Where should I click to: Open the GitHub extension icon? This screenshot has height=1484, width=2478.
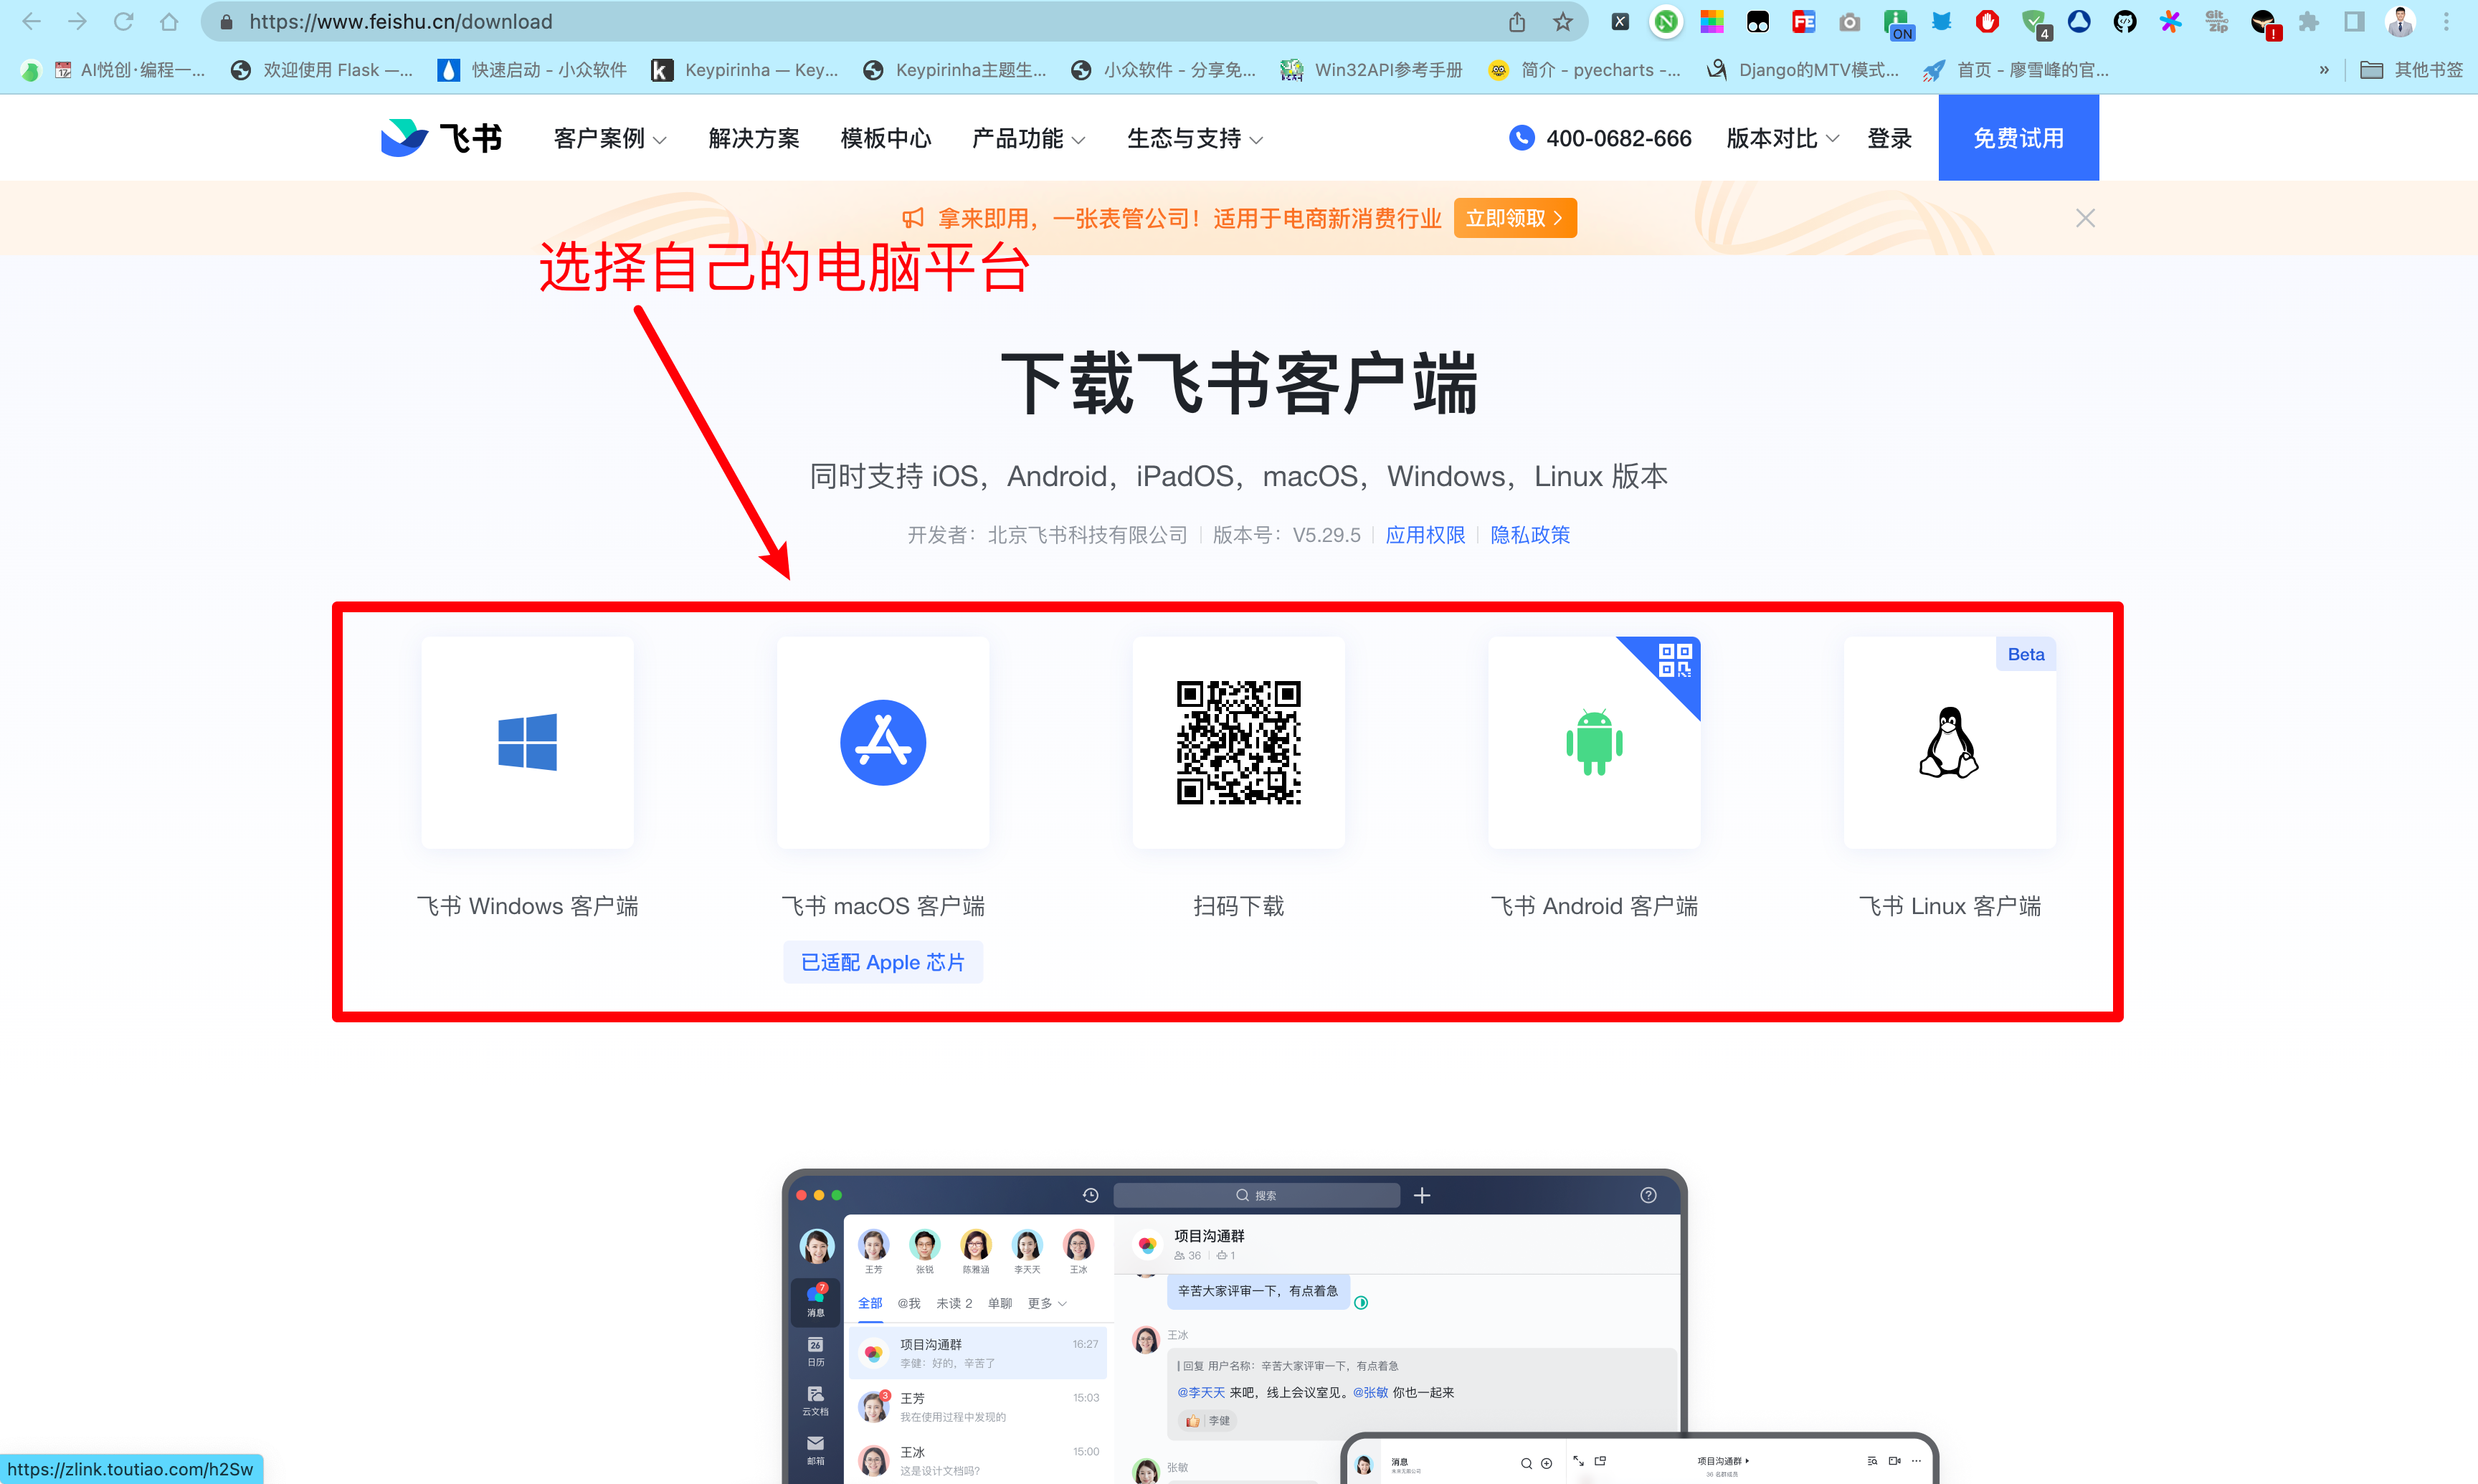point(2125,21)
